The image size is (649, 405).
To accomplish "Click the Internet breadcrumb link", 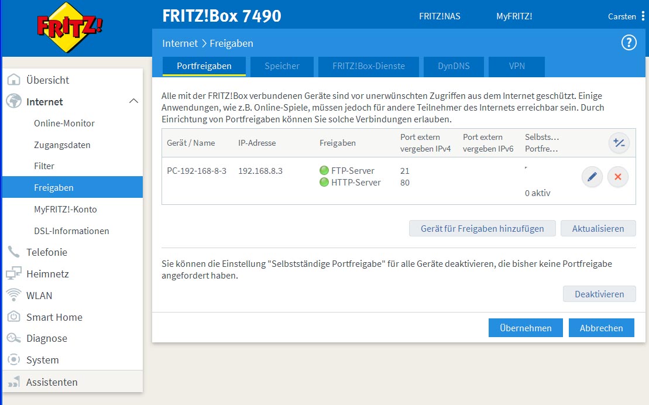I will click(x=180, y=43).
